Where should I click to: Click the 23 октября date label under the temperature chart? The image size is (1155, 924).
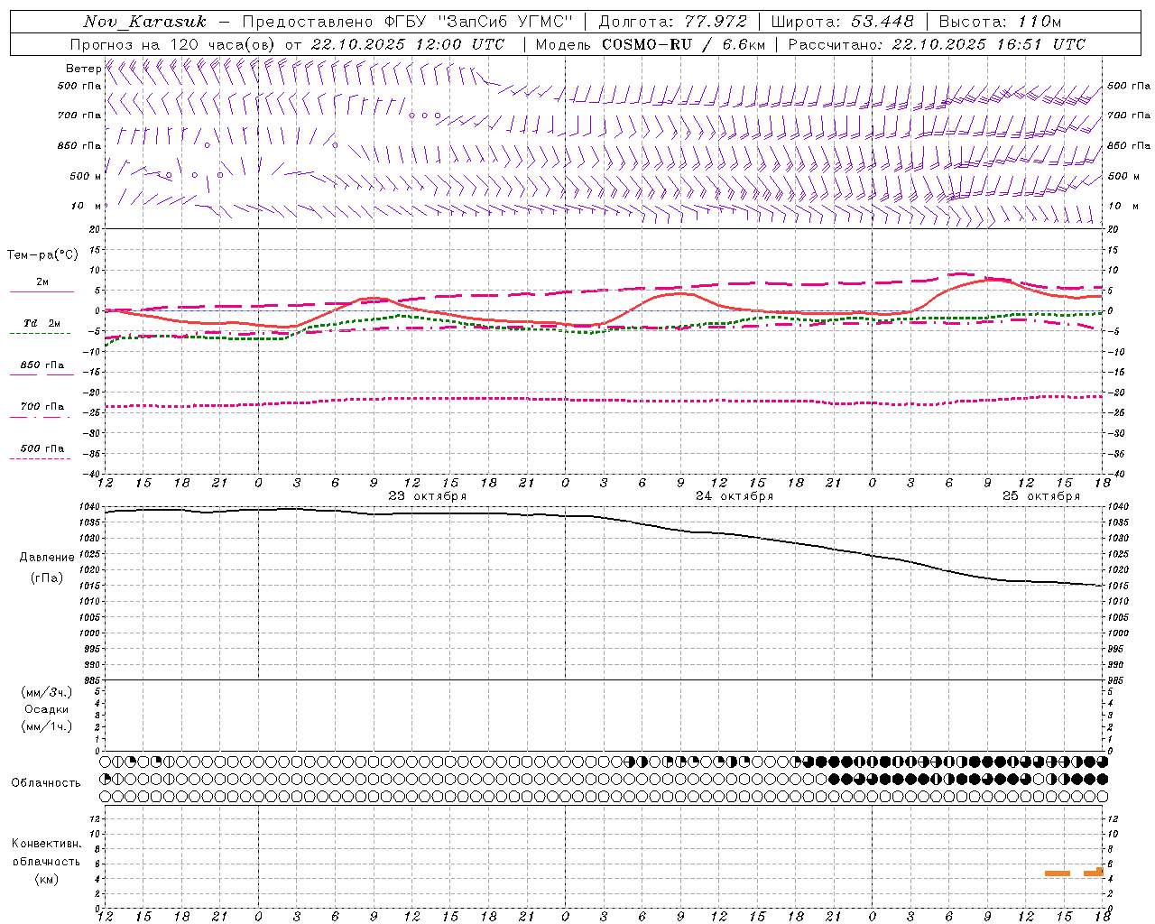pyautogui.click(x=428, y=496)
